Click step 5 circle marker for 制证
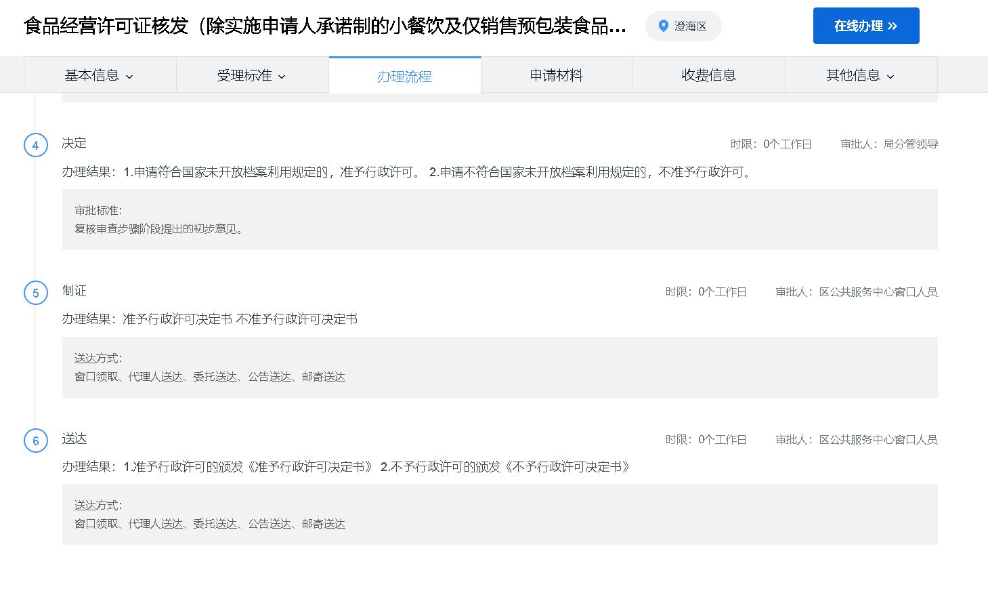The image size is (988, 612). (36, 293)
